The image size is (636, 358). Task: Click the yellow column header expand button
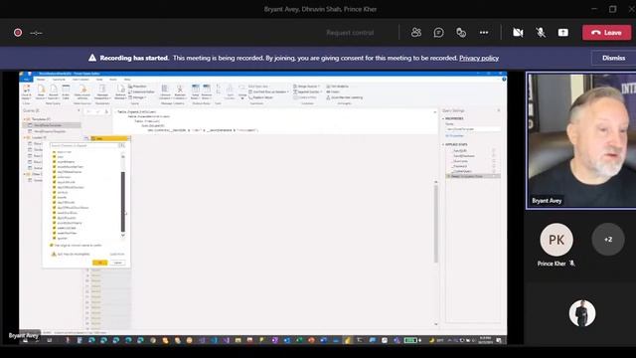pyautogui.click(x=128, y=138)
